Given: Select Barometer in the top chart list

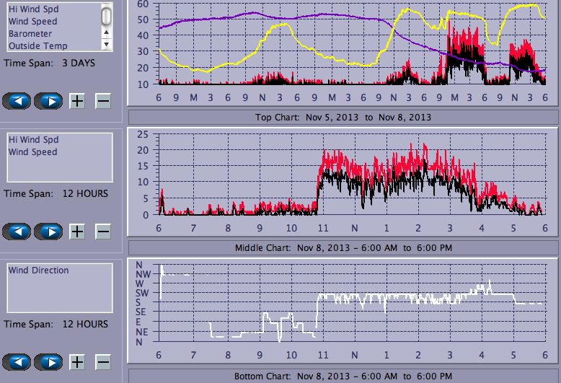Looking at the screenshot, I should tap(30, 34).
